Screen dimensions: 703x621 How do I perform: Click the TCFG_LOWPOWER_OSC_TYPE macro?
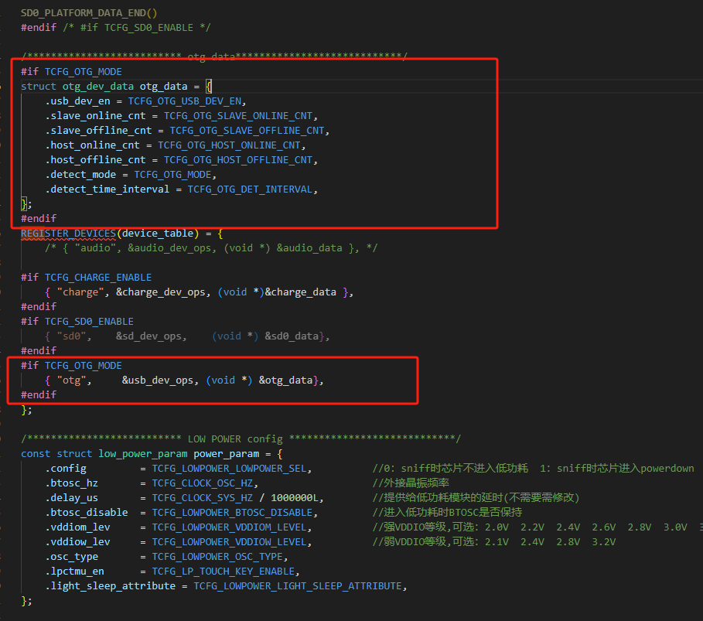click(x=217, y=557)
